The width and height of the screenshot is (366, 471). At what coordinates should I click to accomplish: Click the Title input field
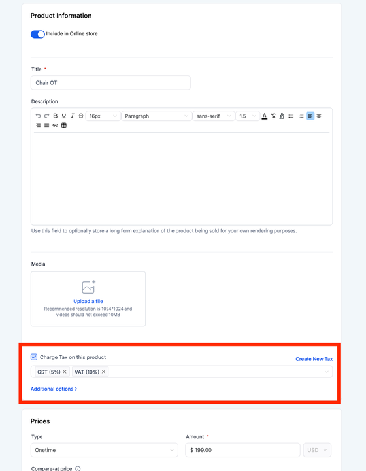(x=110, y=82)
